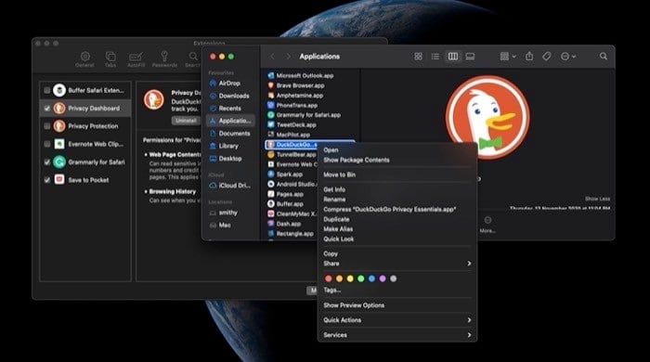The image size is (650, 362).
Task: Select Amphetamine.app in the file list
Action: [310, 96]
